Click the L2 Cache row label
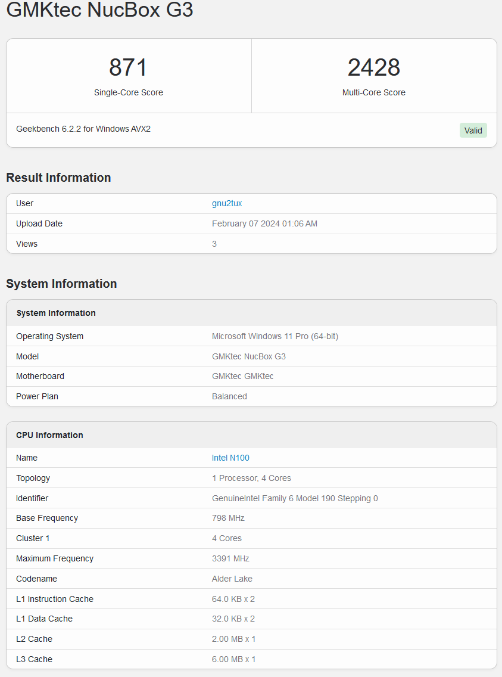This screenshot has width=502, height=677. [34, 639]
